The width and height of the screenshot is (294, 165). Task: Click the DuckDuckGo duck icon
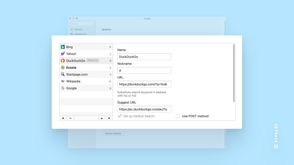tap(63, 60)
